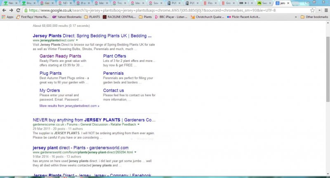Expand the Other bookmarks folder
The image size is (330, 178).
313,17
